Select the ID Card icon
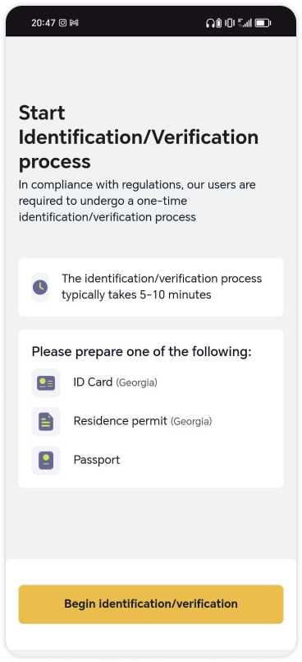The image size is (302, 662). (46, 383)
